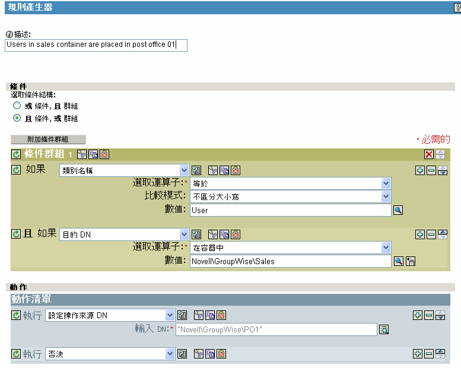Copy the 目的 DN condition row
The height and width of the screenshot is (368, 461).
[224, 234]
